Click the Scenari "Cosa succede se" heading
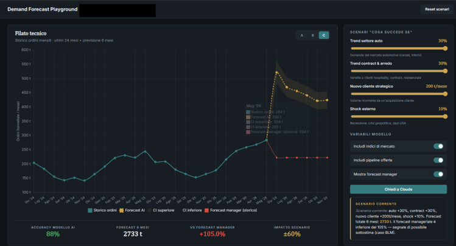 tap(381, 32)
